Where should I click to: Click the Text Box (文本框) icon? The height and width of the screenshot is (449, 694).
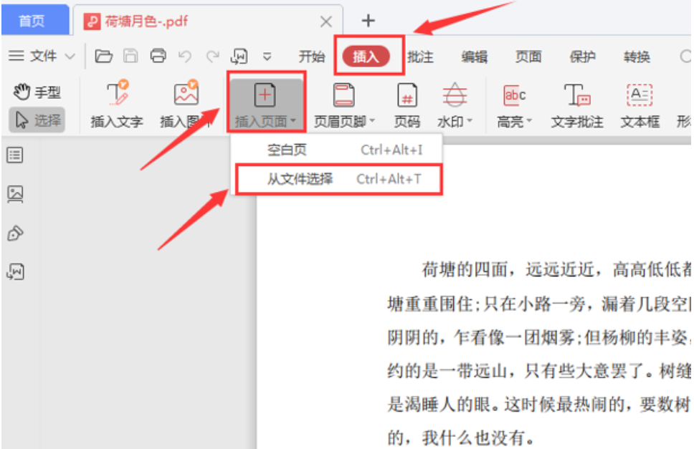pos(640,96)
